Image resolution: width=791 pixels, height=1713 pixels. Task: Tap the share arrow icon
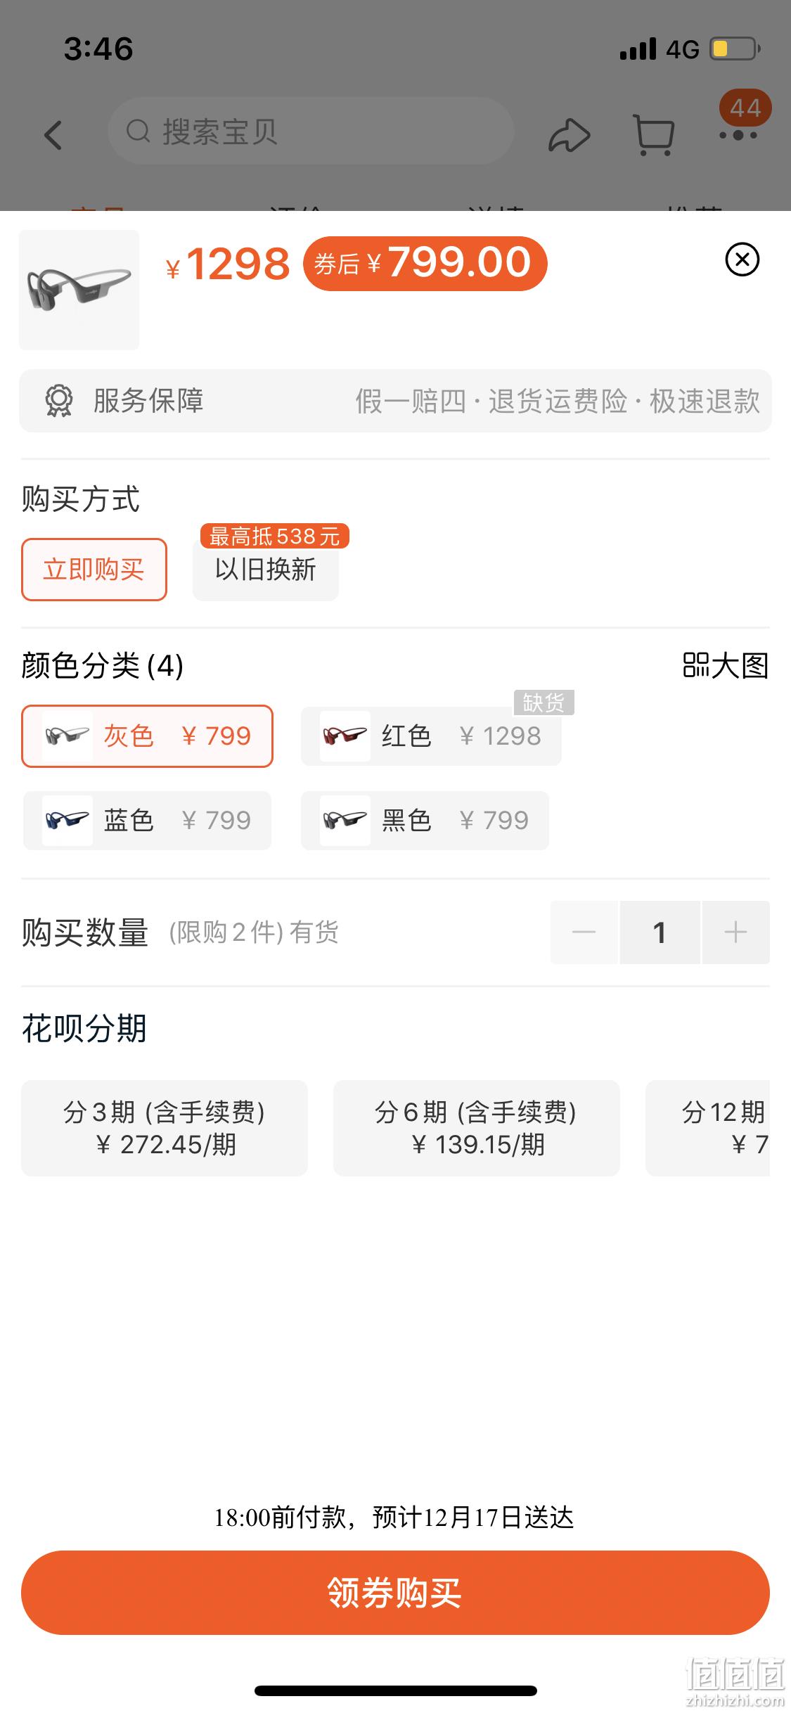point(569,135)
